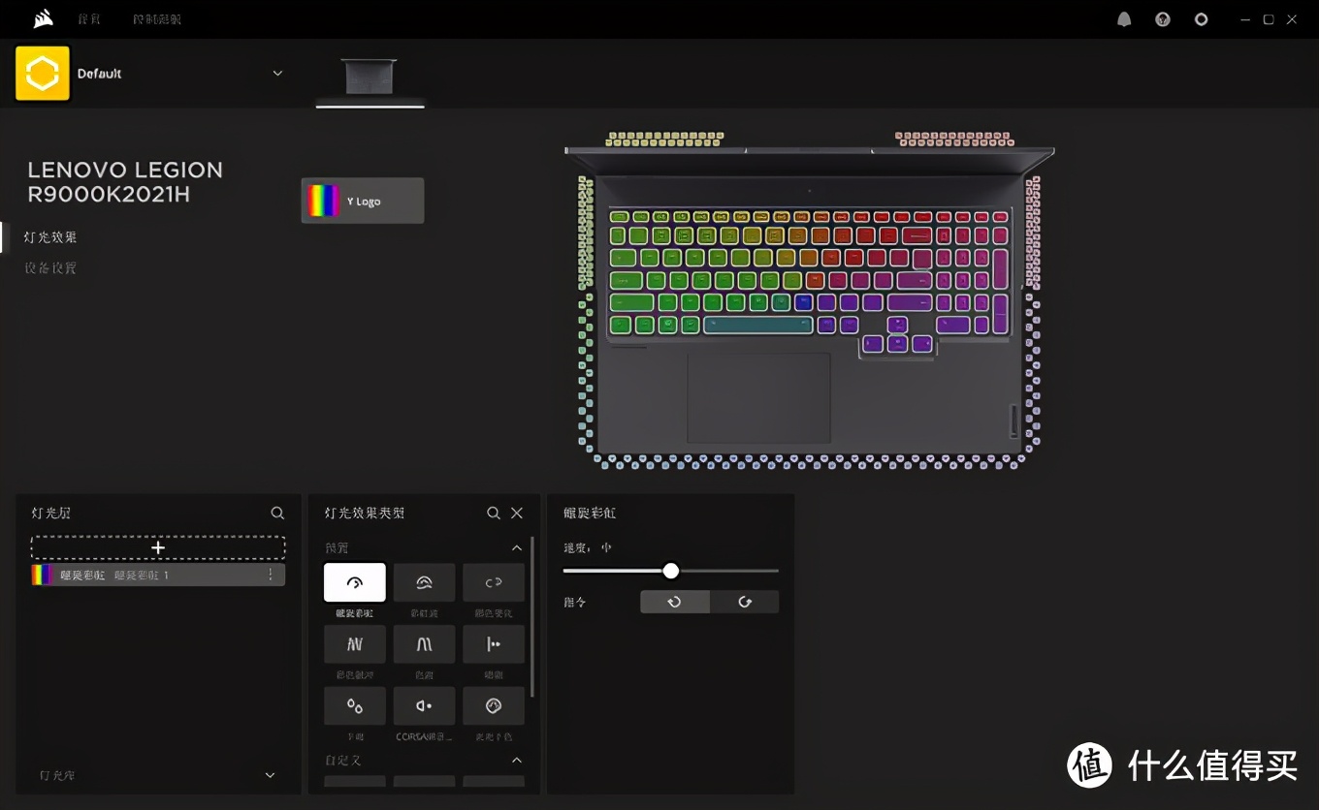
Task: Open device settings in the left sidebar
Action: click(50, 268)
